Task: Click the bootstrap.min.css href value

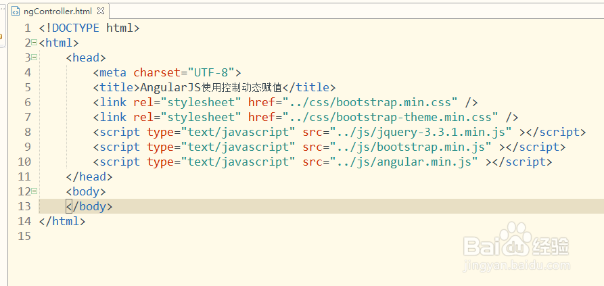Action: 370,102
